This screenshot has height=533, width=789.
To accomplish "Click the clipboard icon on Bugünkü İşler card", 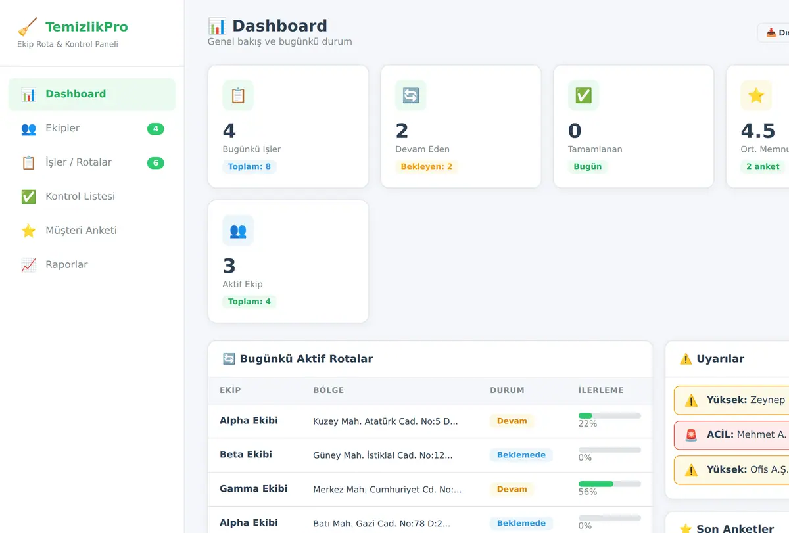I will [x=238, y=95].
